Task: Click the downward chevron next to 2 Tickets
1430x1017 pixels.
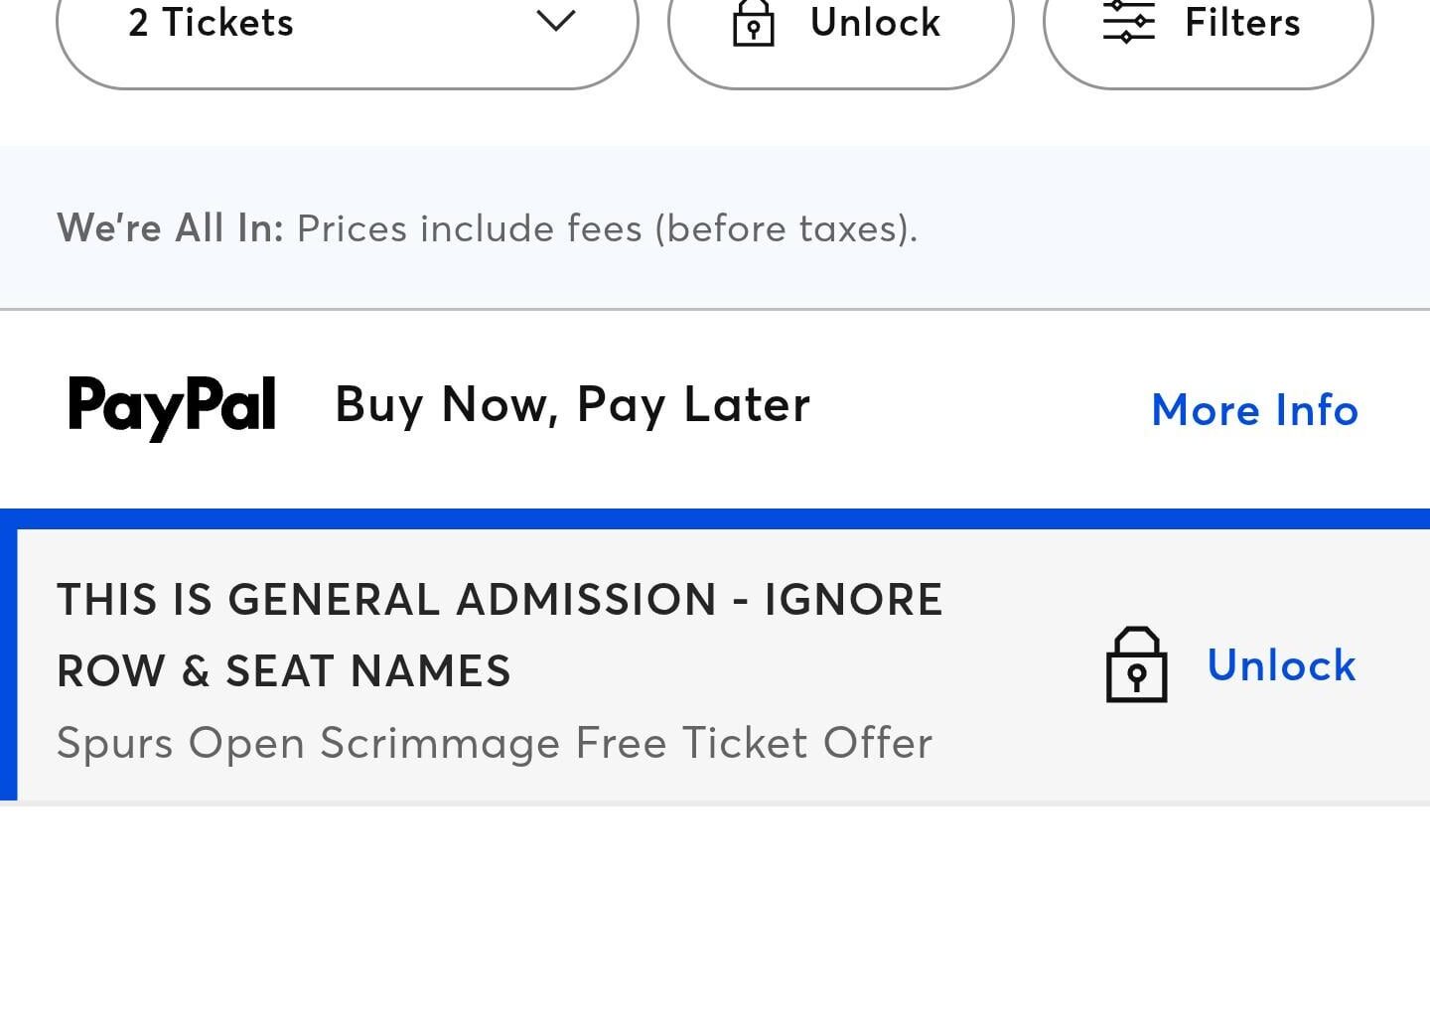Action: (555, 22)
